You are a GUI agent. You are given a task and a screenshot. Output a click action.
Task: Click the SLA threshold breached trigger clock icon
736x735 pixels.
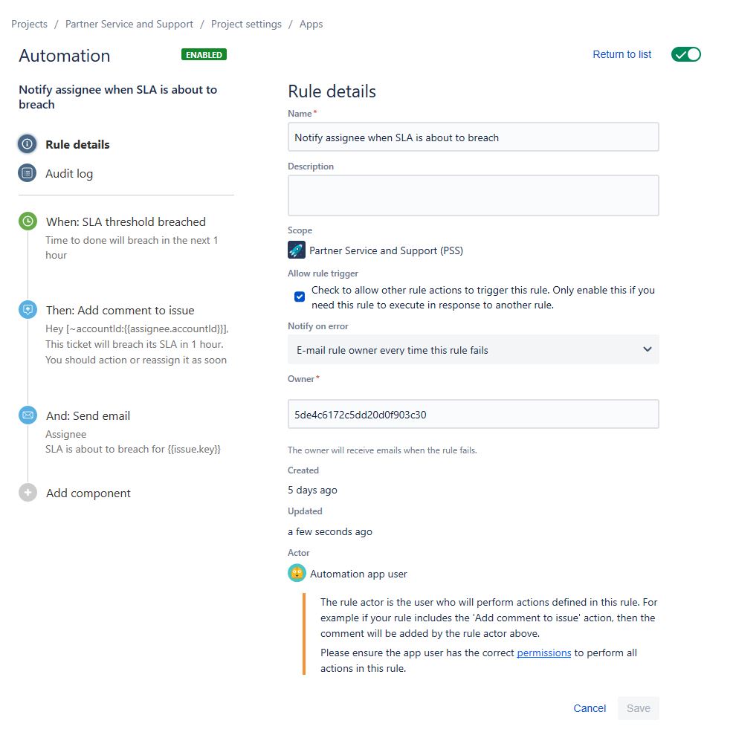click(27, 221)
